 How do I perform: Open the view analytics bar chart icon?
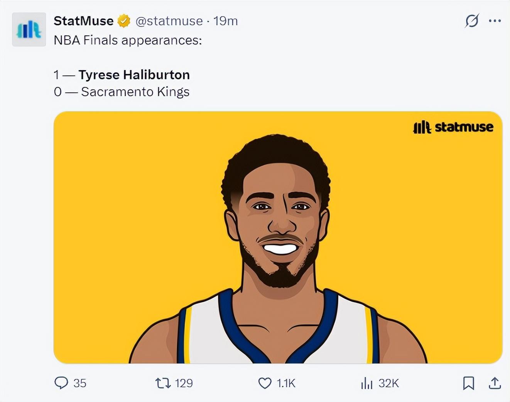tap(366, 383)
